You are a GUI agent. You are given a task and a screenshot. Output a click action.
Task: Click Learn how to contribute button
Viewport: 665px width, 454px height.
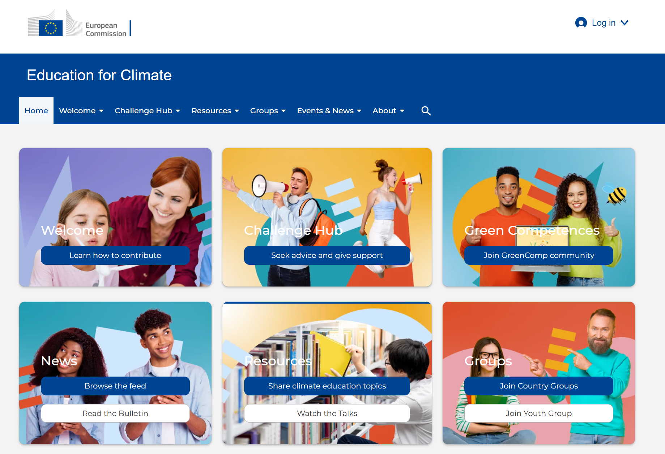pyautogui.click(x=115, y=255)
